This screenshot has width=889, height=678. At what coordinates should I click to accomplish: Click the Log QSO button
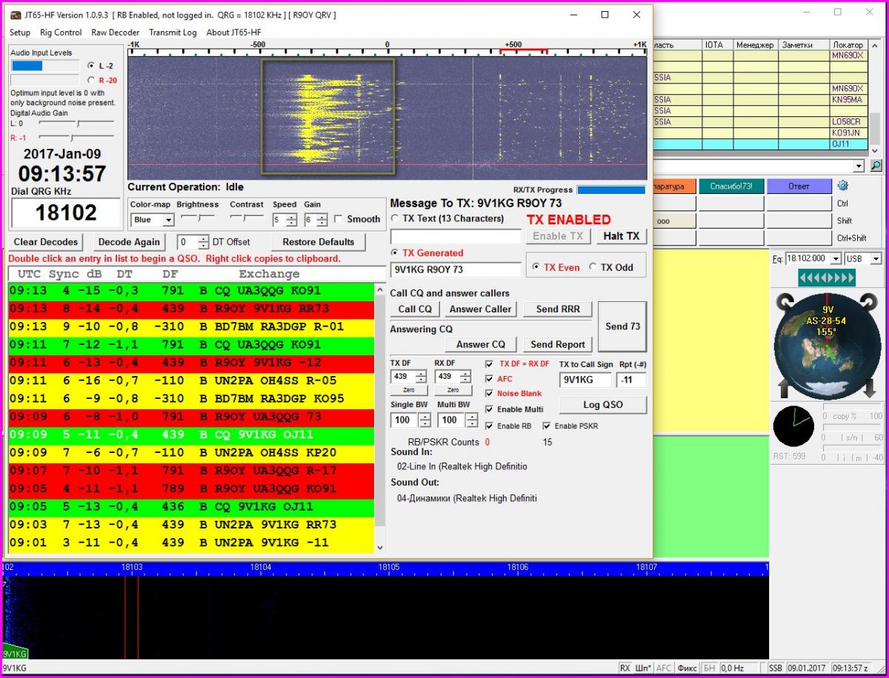(602, 405)
